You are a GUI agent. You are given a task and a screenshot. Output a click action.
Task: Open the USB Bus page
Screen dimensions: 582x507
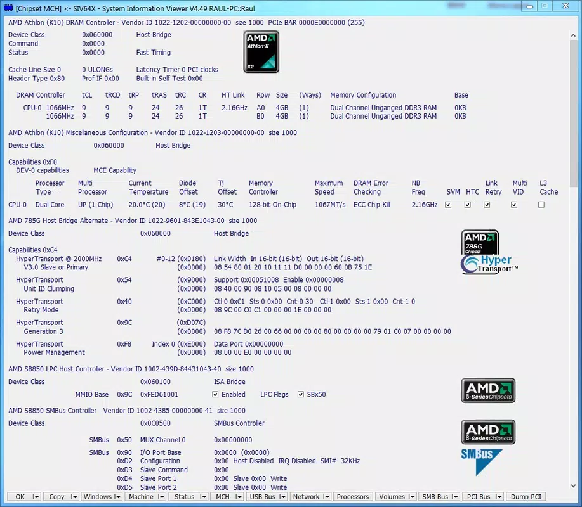coord(262,497)
